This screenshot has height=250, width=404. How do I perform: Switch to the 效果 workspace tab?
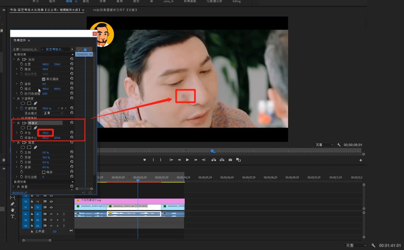102,1
